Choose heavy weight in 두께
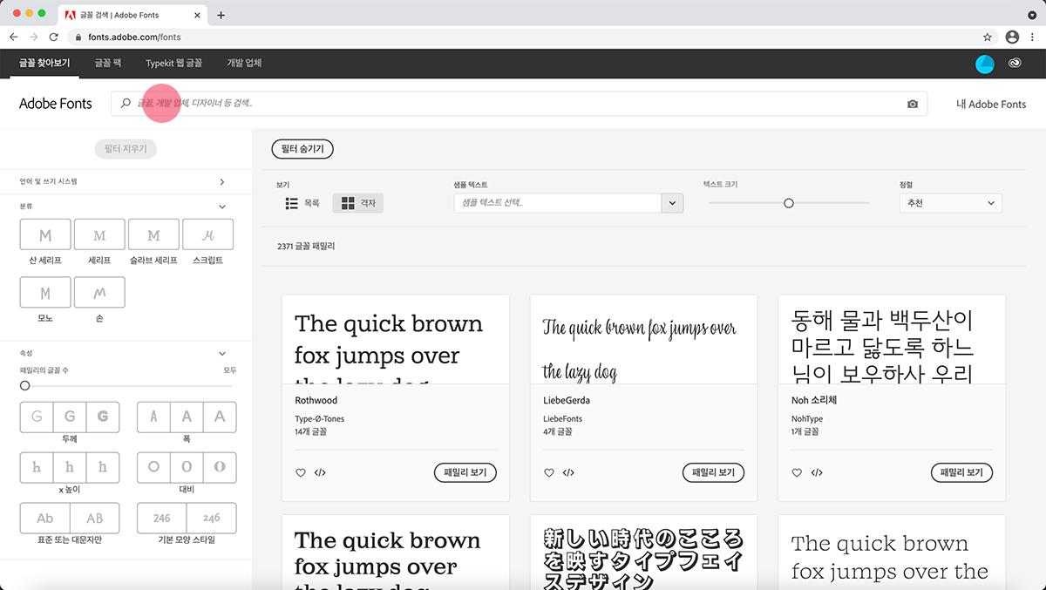This screenshot has width=1046, height=590. pos(103,417)
